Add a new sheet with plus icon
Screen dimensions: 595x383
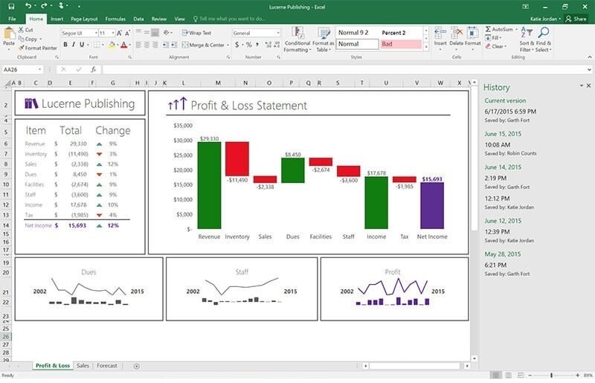click(137, 366)
